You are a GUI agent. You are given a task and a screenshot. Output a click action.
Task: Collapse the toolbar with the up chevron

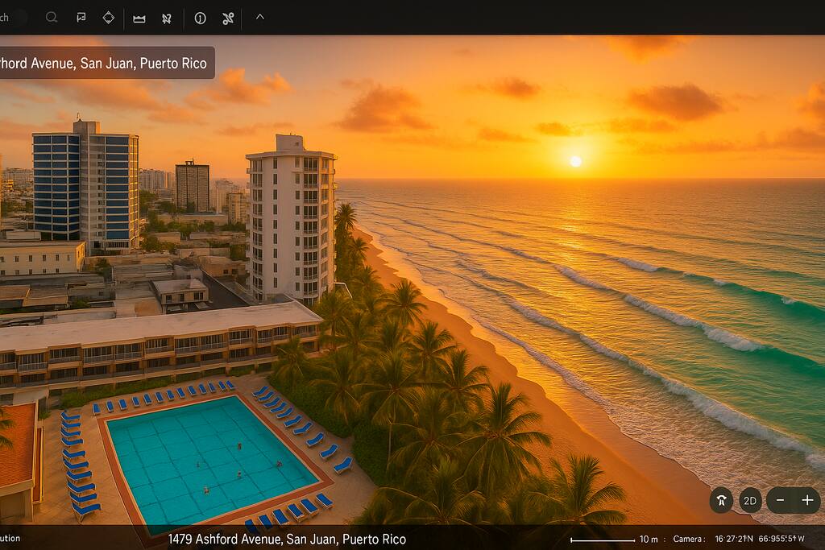coord(259,16)
